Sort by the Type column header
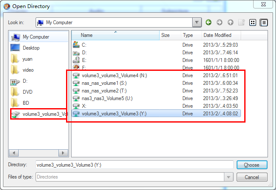Screen dimensions: 276x190 tap(191, 35)
